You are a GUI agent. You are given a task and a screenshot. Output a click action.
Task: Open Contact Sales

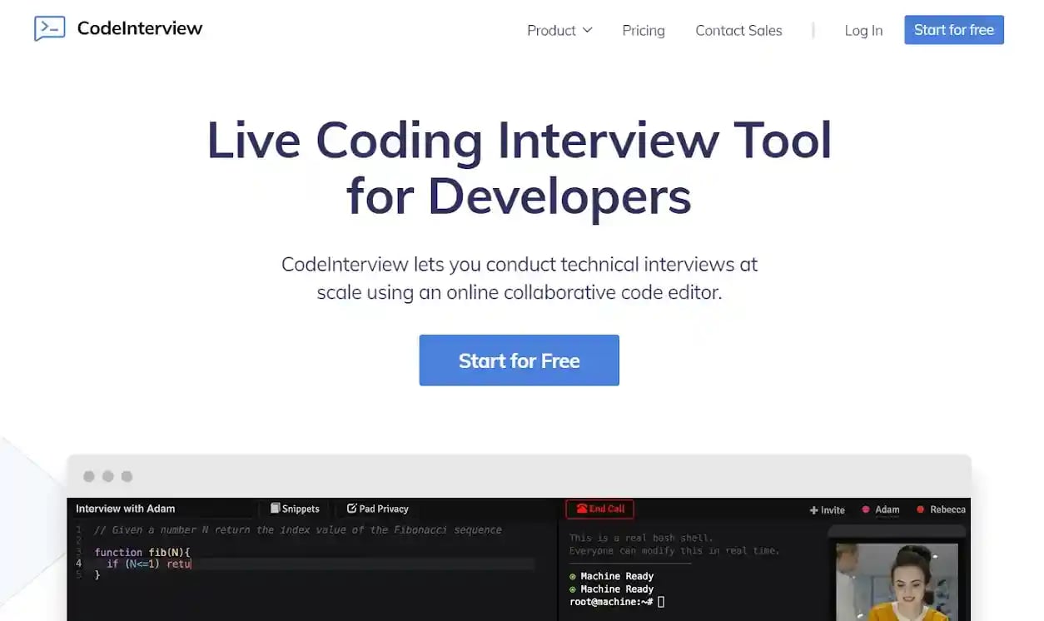738,30
